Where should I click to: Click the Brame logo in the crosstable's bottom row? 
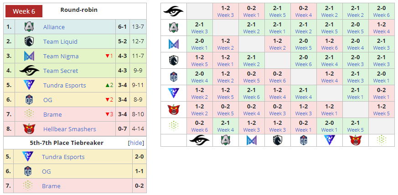381,140
